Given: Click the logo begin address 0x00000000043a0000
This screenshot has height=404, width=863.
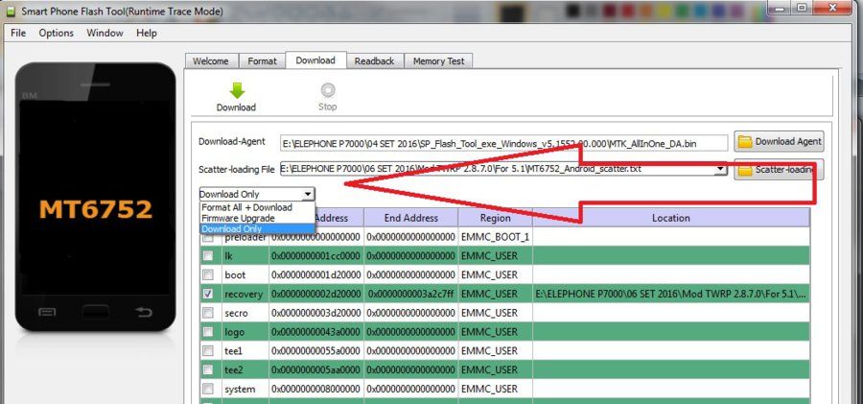Looking at the screenshot, I should (315, 332).
